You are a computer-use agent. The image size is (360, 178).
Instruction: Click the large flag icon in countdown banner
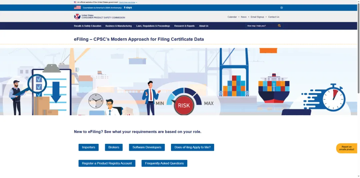pos(77,8)
